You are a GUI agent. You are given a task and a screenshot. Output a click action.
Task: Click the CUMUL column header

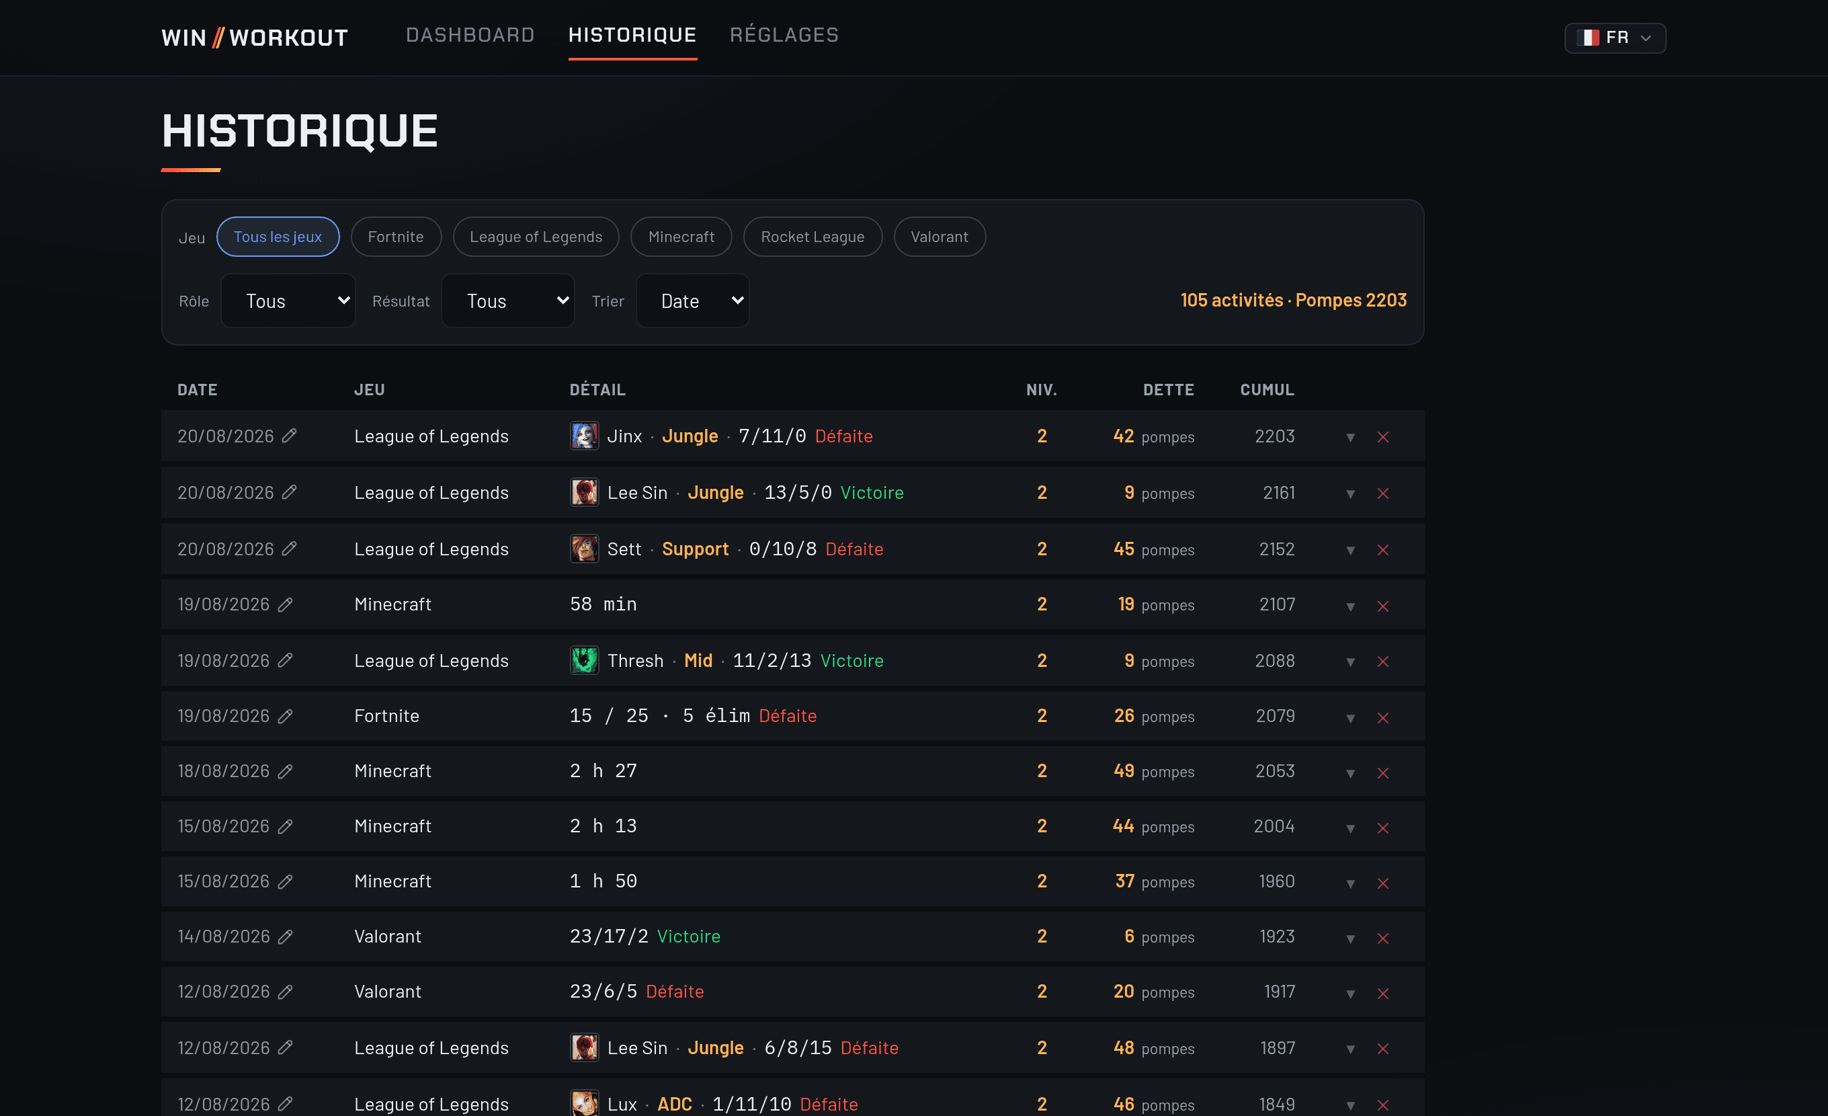[x=1267, y=389]
